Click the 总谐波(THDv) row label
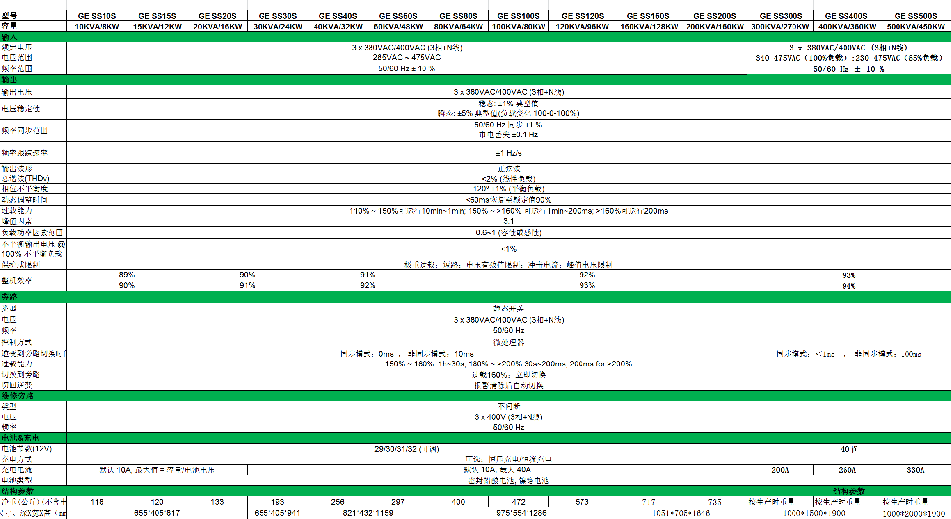The height and width of the screenshot is (519, 951). 26,179
